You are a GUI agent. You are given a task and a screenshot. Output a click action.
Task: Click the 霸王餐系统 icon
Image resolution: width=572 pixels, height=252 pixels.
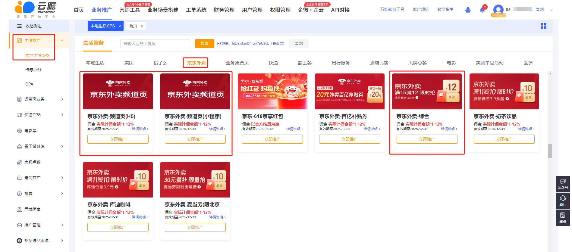click(19, 146)
